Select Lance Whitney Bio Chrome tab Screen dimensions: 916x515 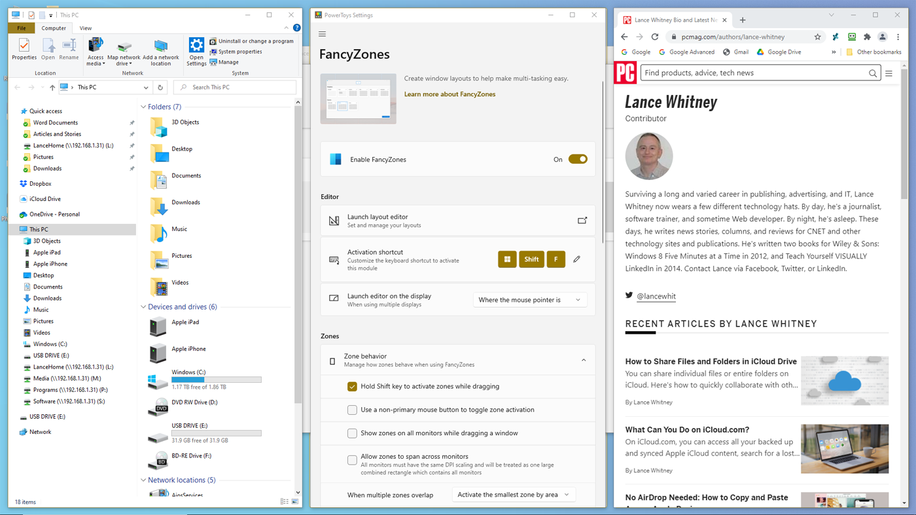(675, 20)
